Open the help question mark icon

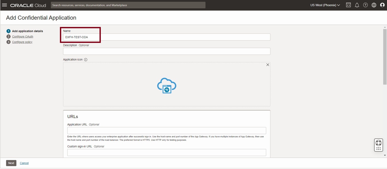[x=365, y=5]
